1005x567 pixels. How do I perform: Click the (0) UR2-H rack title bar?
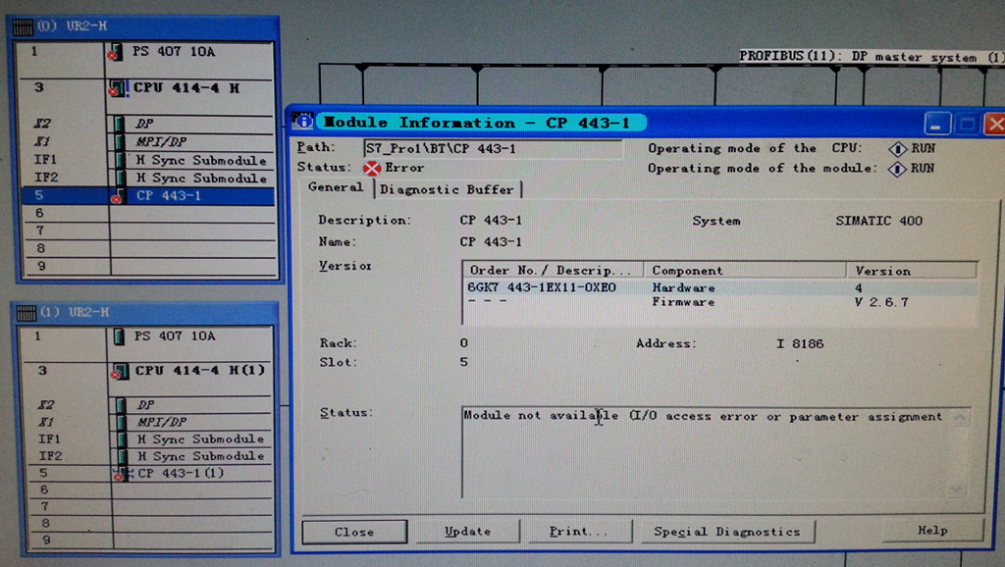[x=143, y=26]
